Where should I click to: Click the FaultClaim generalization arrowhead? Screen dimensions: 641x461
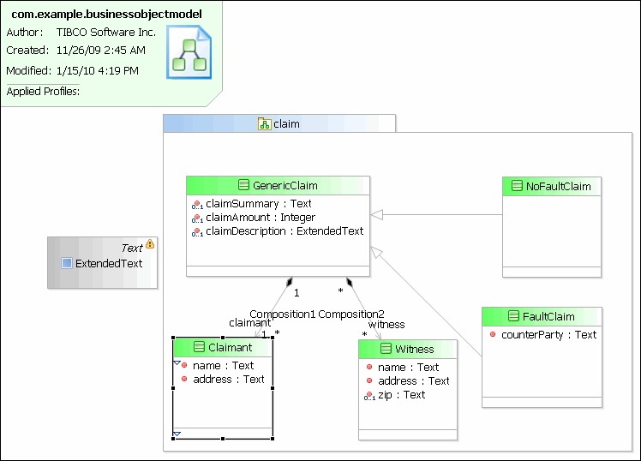[376, 252]
